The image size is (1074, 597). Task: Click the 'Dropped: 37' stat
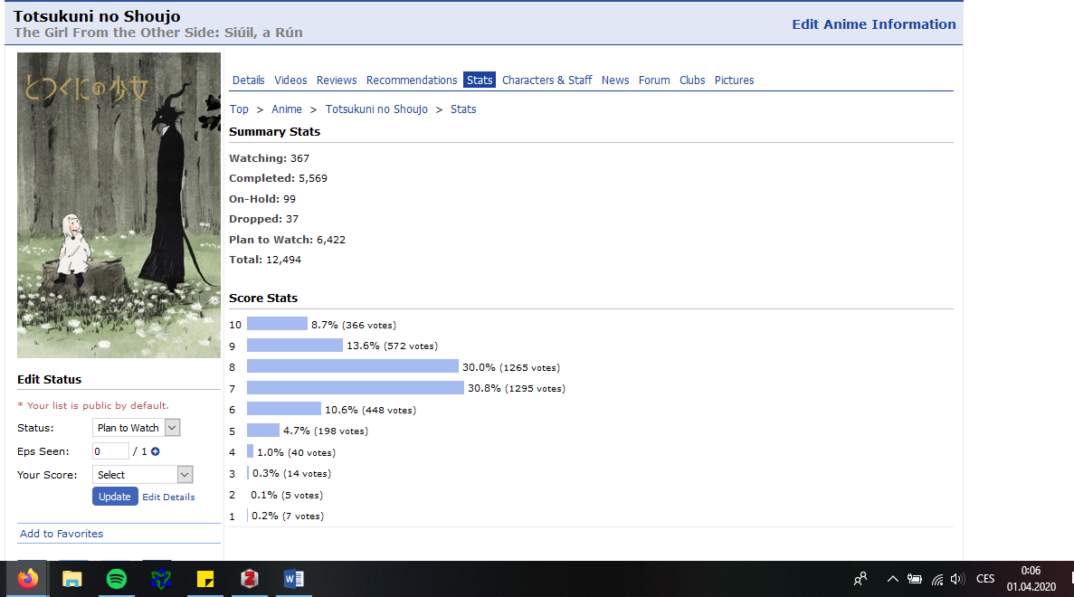click(263, 219)
